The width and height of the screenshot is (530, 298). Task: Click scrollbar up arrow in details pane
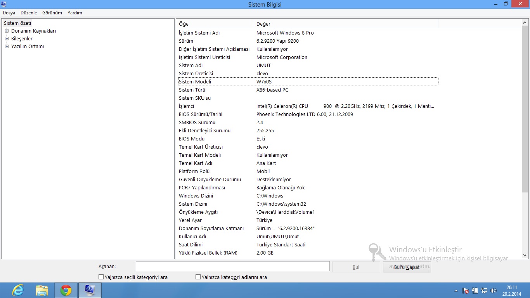click(525, 23)
